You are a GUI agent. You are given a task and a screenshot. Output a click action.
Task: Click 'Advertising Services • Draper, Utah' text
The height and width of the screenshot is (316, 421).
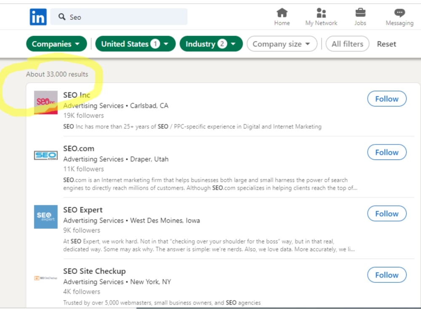116,159
